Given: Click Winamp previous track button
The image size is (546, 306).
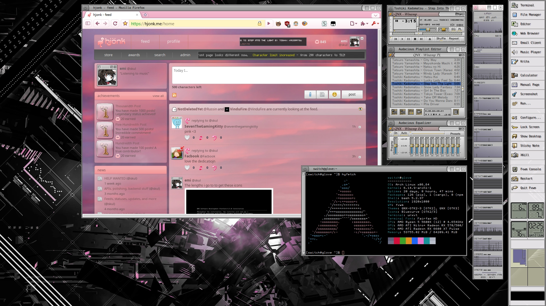Looking at the screenshot, I should pos(396,39).
